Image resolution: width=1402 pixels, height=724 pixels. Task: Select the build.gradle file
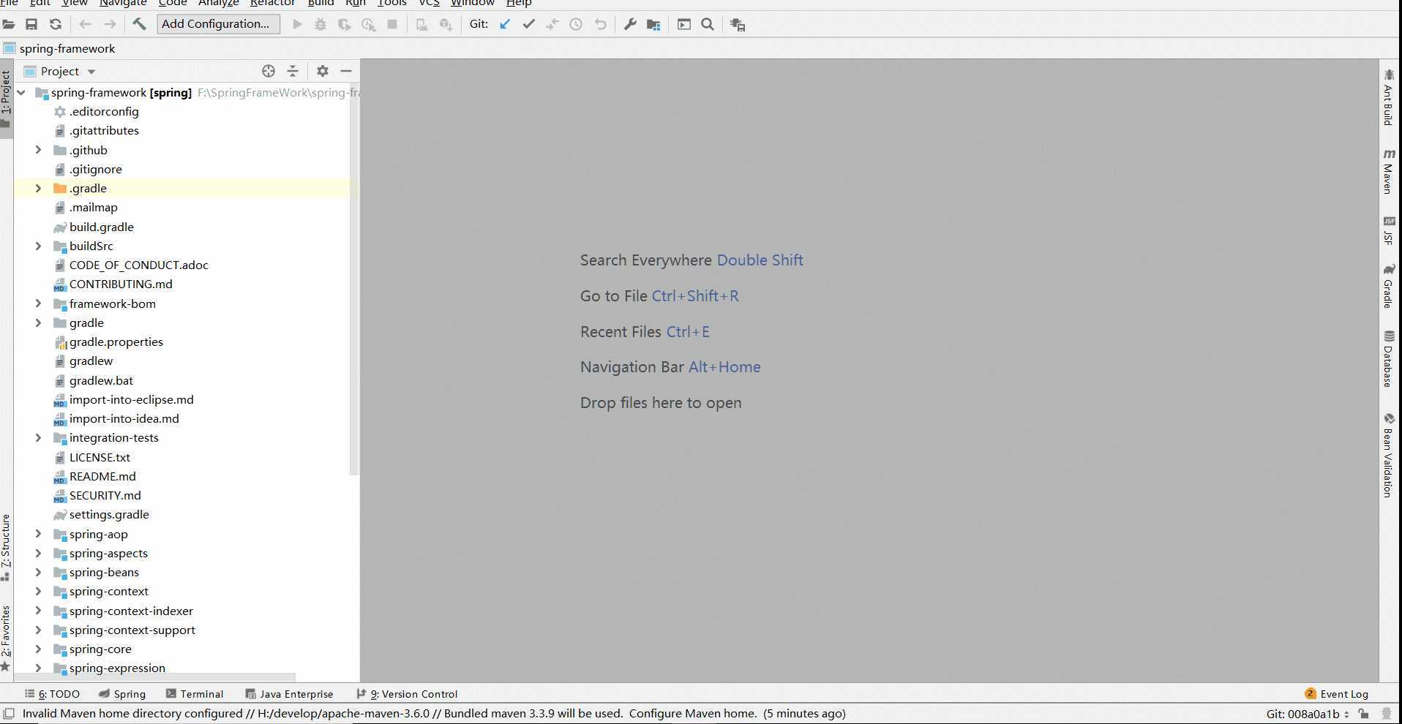coord(101,227)
